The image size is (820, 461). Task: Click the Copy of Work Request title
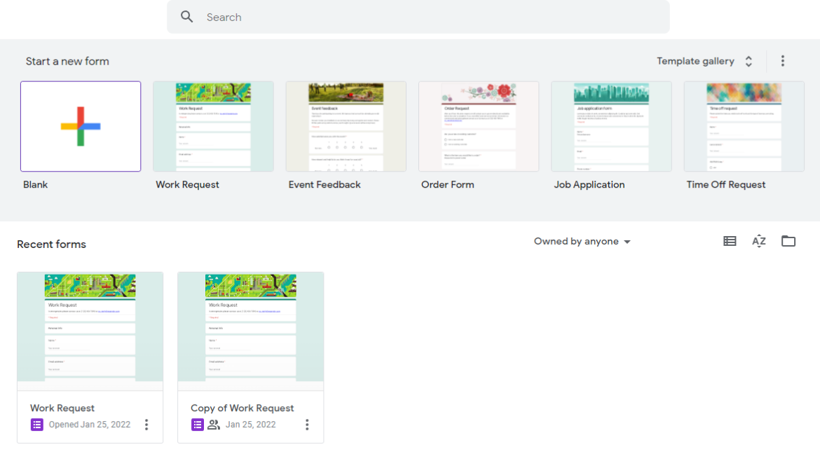click(x=242, y=408)
